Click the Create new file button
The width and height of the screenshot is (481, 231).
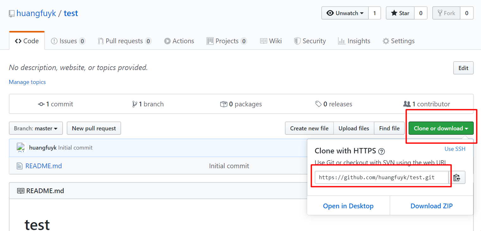[309, 128]
